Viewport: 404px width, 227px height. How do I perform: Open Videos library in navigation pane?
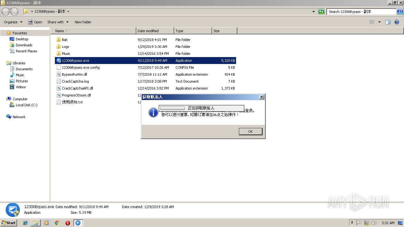tap(21, 87)
